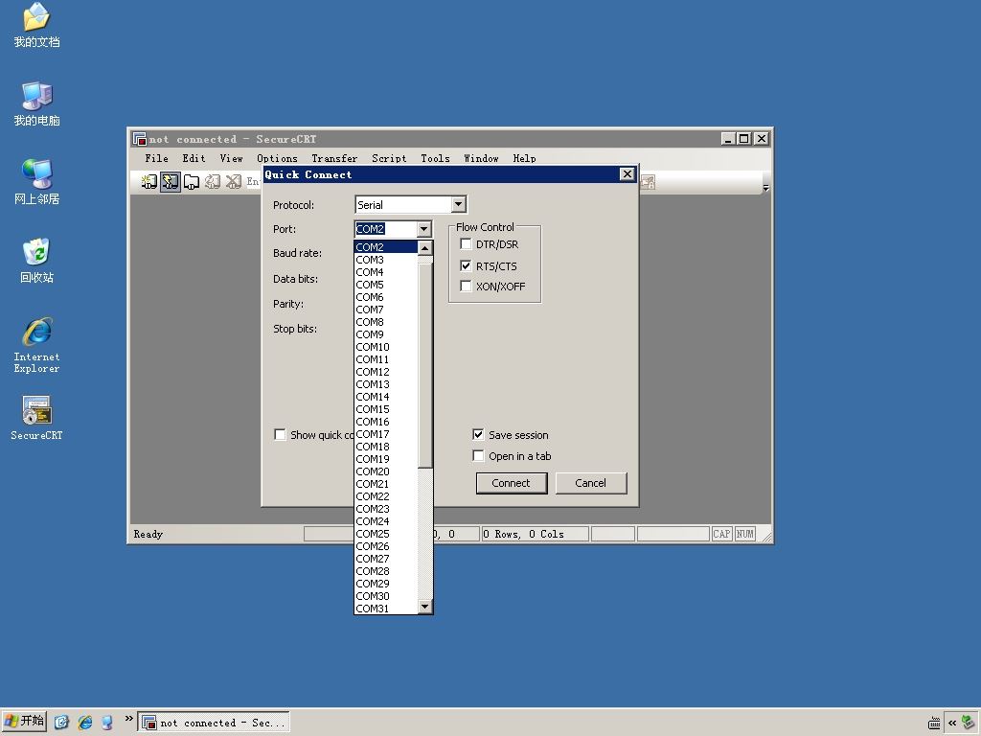Select COM28 from the port list
Image resolution: width=981 pixels, height=736 pixels.
coord(385,571)
